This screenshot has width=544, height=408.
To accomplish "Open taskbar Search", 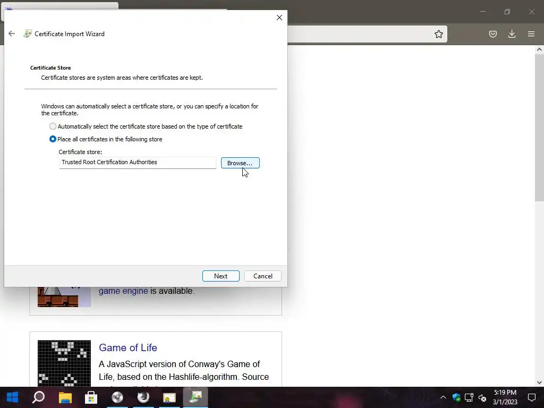I will click(x=38, y=397).
